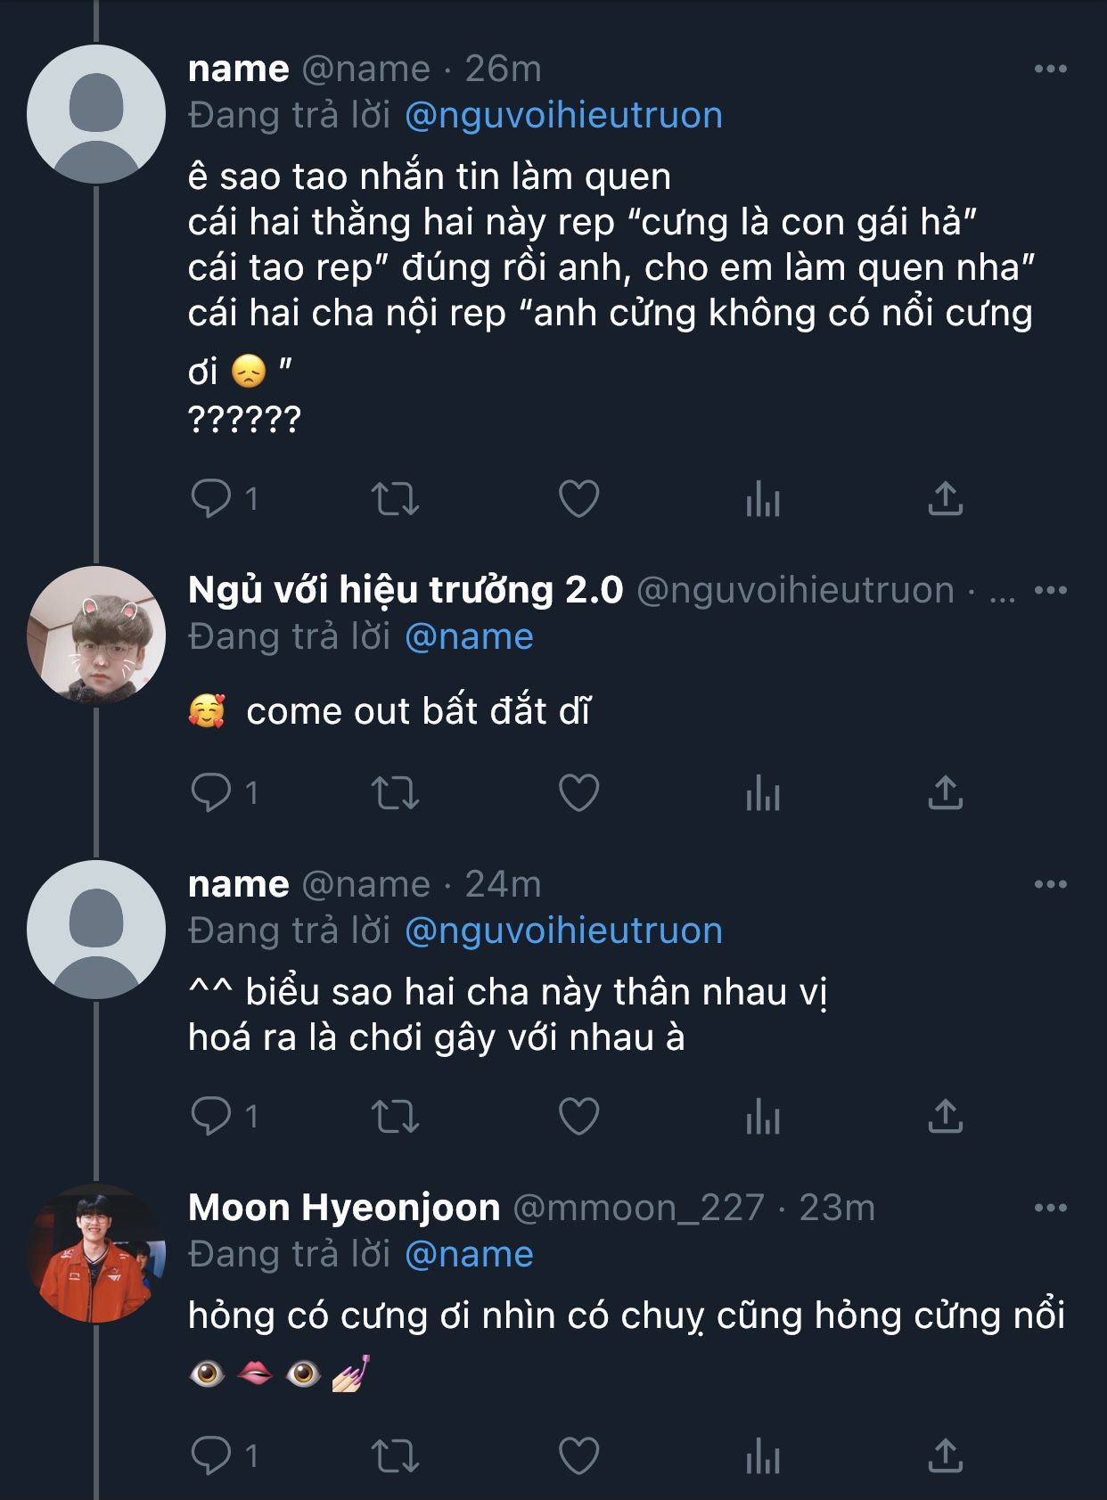Open the @nguvoihieutruon mention in the first tweet
This screenshot has width=1107, height=1500.
click(563, 116)
